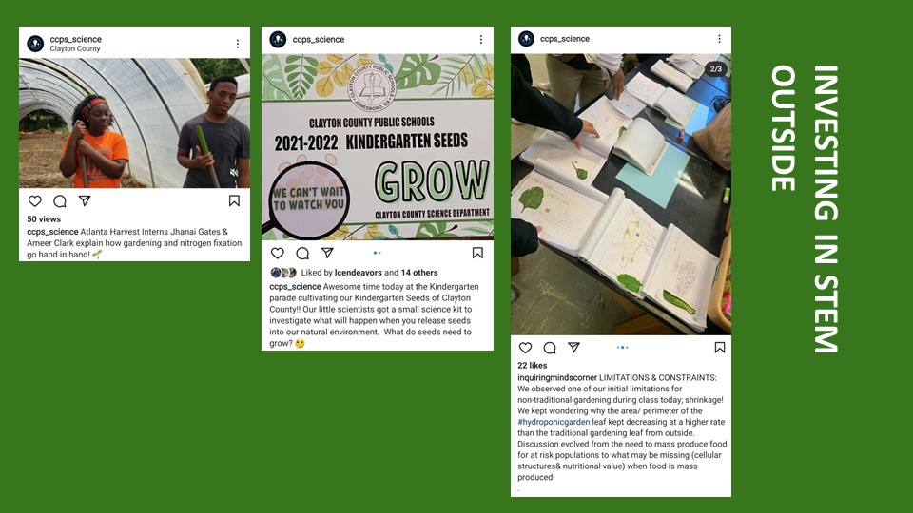The width and height of the screenshot is (913, 513).
Task: Open the #hydroponicgarden hashtag link
Action: tap(554, 422)
